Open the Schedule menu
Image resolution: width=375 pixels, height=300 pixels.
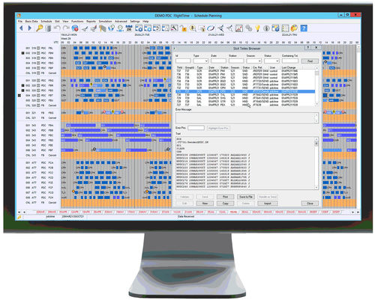pos(46,22)
